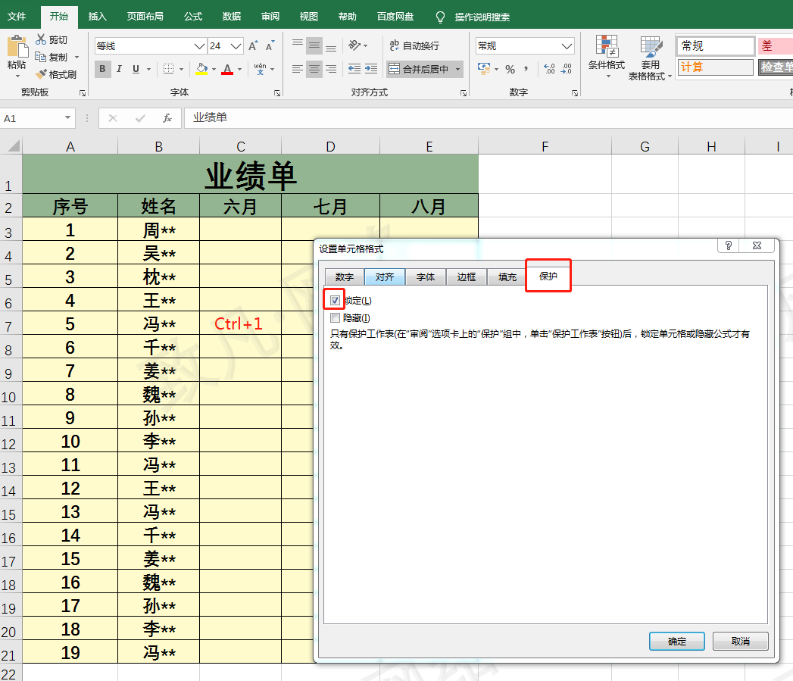Switch to 数字 tab in format dialog
This screenshot has width=793, height=681.
click(x=345, y=276)
